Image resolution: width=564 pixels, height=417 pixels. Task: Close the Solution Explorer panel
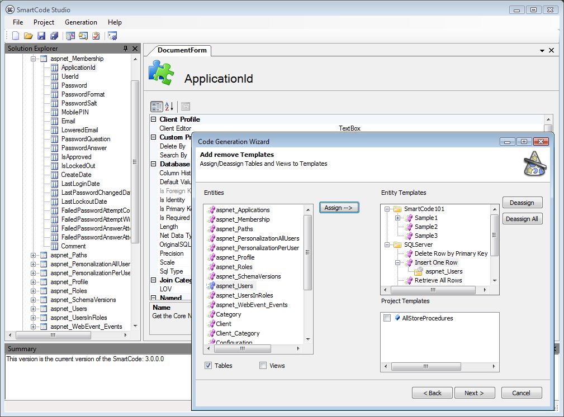(135, 48)
